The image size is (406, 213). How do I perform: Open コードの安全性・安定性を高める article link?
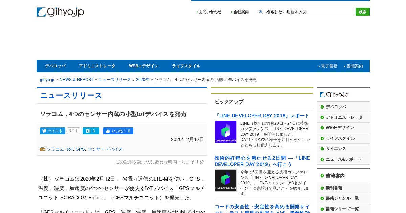(262, 209)
